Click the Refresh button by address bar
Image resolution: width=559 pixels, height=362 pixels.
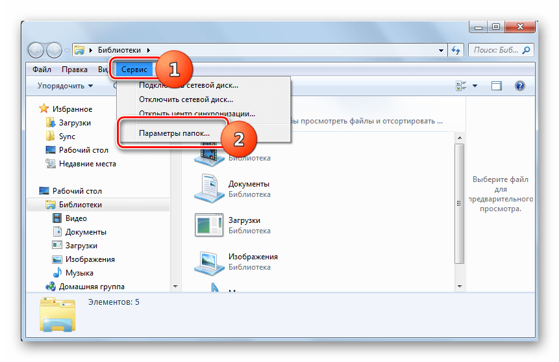(456, 50)
